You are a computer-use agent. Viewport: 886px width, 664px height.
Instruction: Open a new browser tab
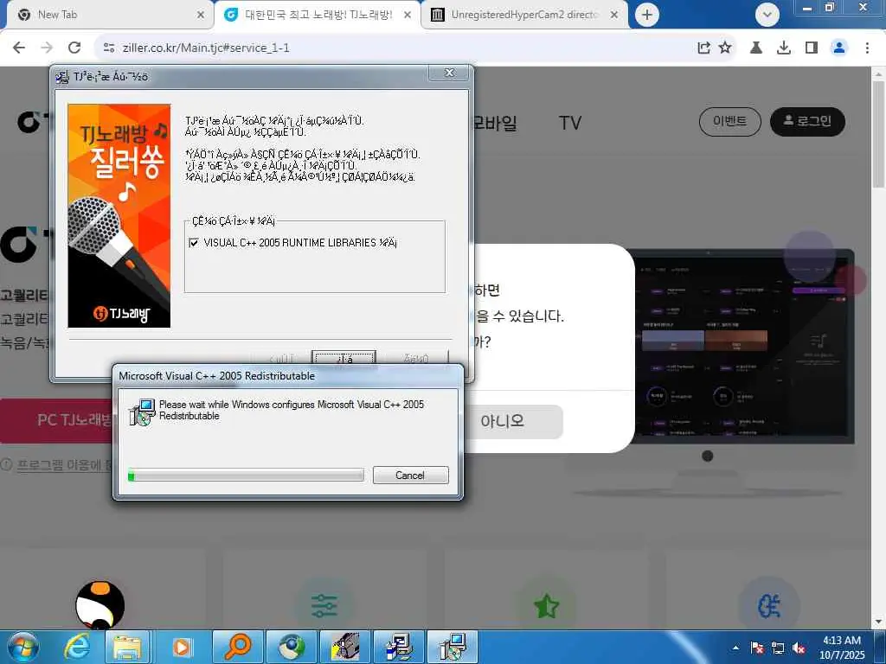point(647,15)
